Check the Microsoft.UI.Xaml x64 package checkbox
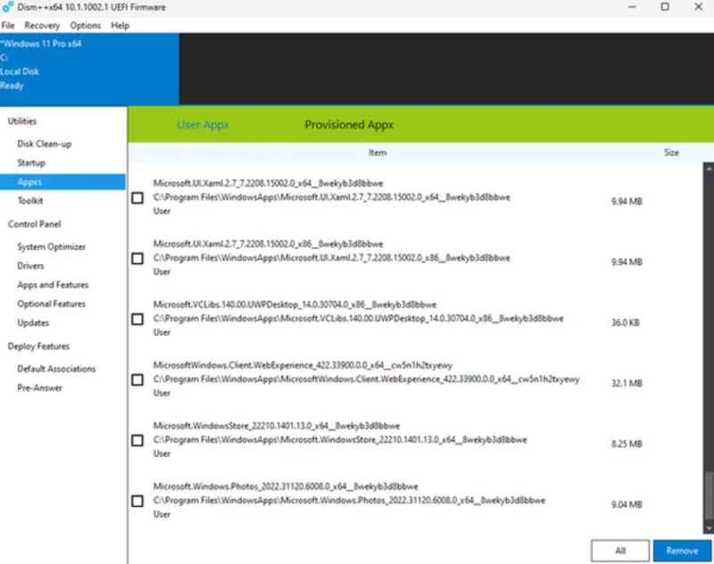The height and width of the screenshot is (564, 714). [137, 198]
